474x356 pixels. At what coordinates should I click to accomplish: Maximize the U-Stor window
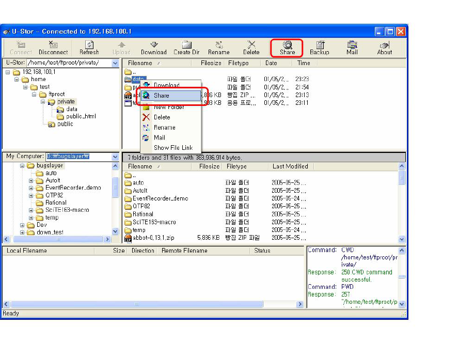390,32
